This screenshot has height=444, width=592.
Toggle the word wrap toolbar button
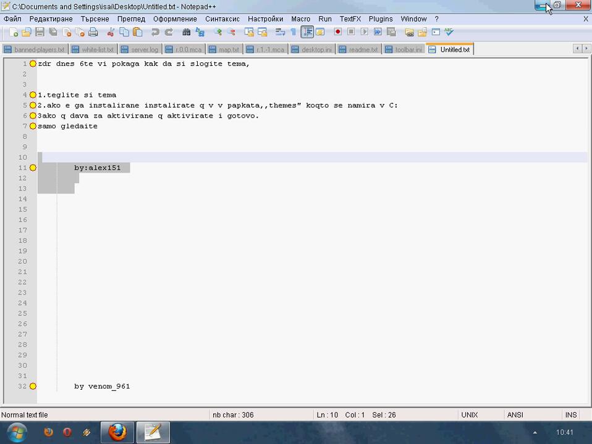(x=280, y=32)
